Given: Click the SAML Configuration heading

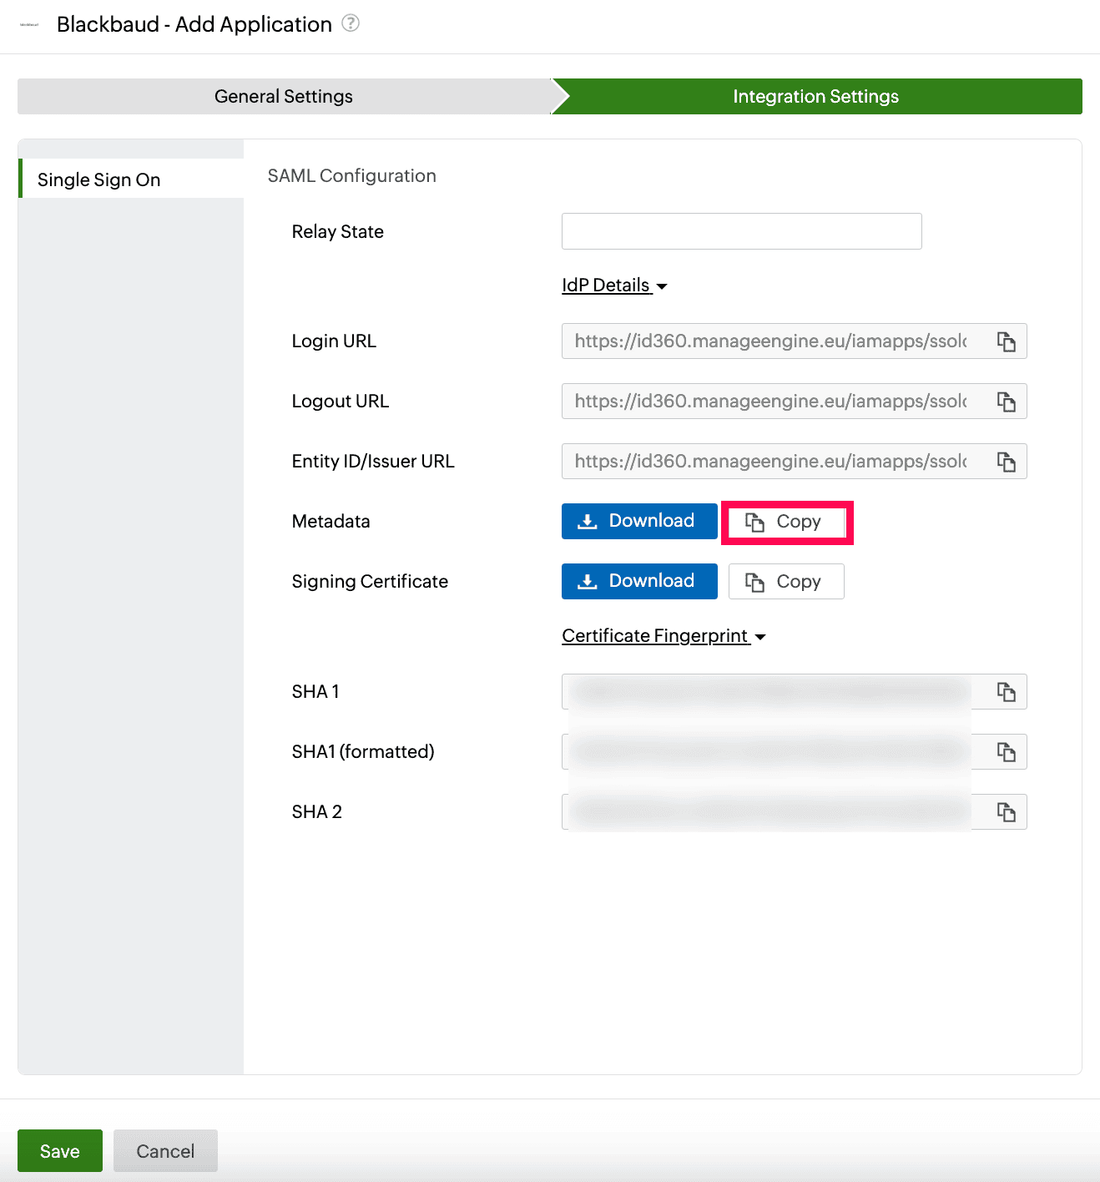Looking at the screenshot, I should [351, 176].
